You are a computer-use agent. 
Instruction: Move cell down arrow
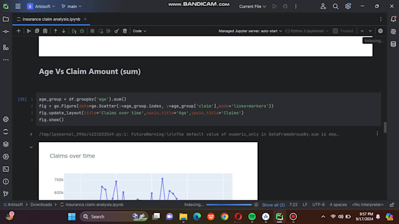pyautogui.click(x=63, y=31)
